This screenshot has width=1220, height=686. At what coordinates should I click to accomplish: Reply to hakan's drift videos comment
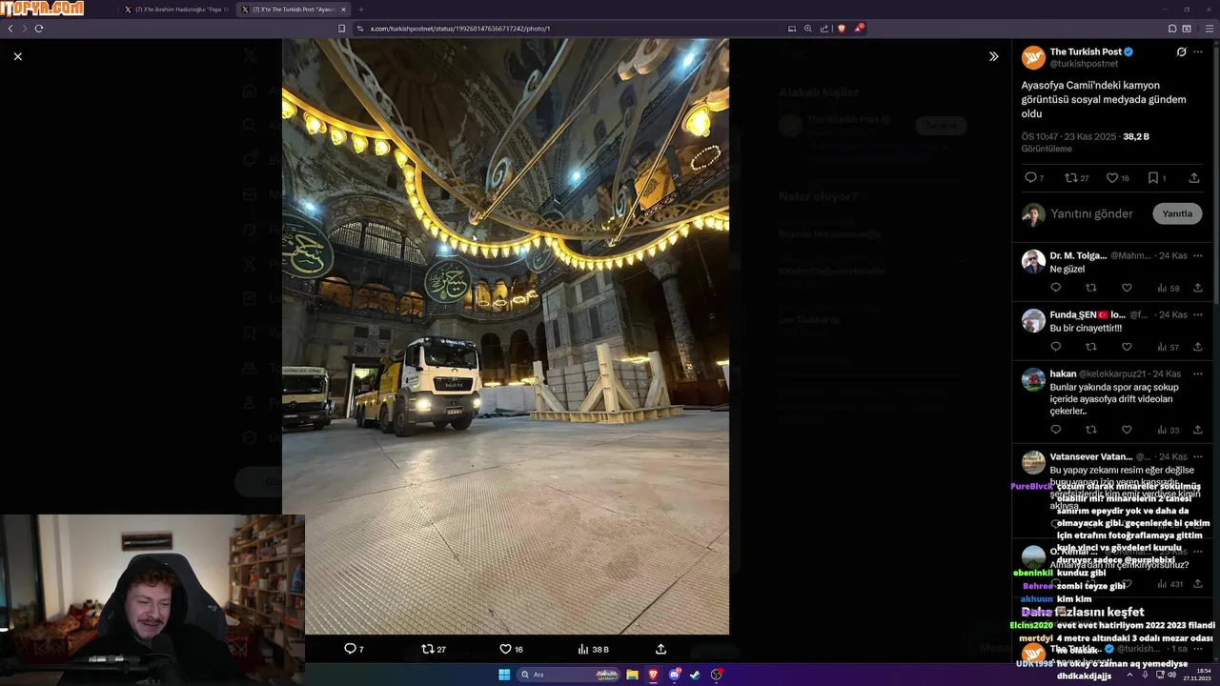(1055, 430)
